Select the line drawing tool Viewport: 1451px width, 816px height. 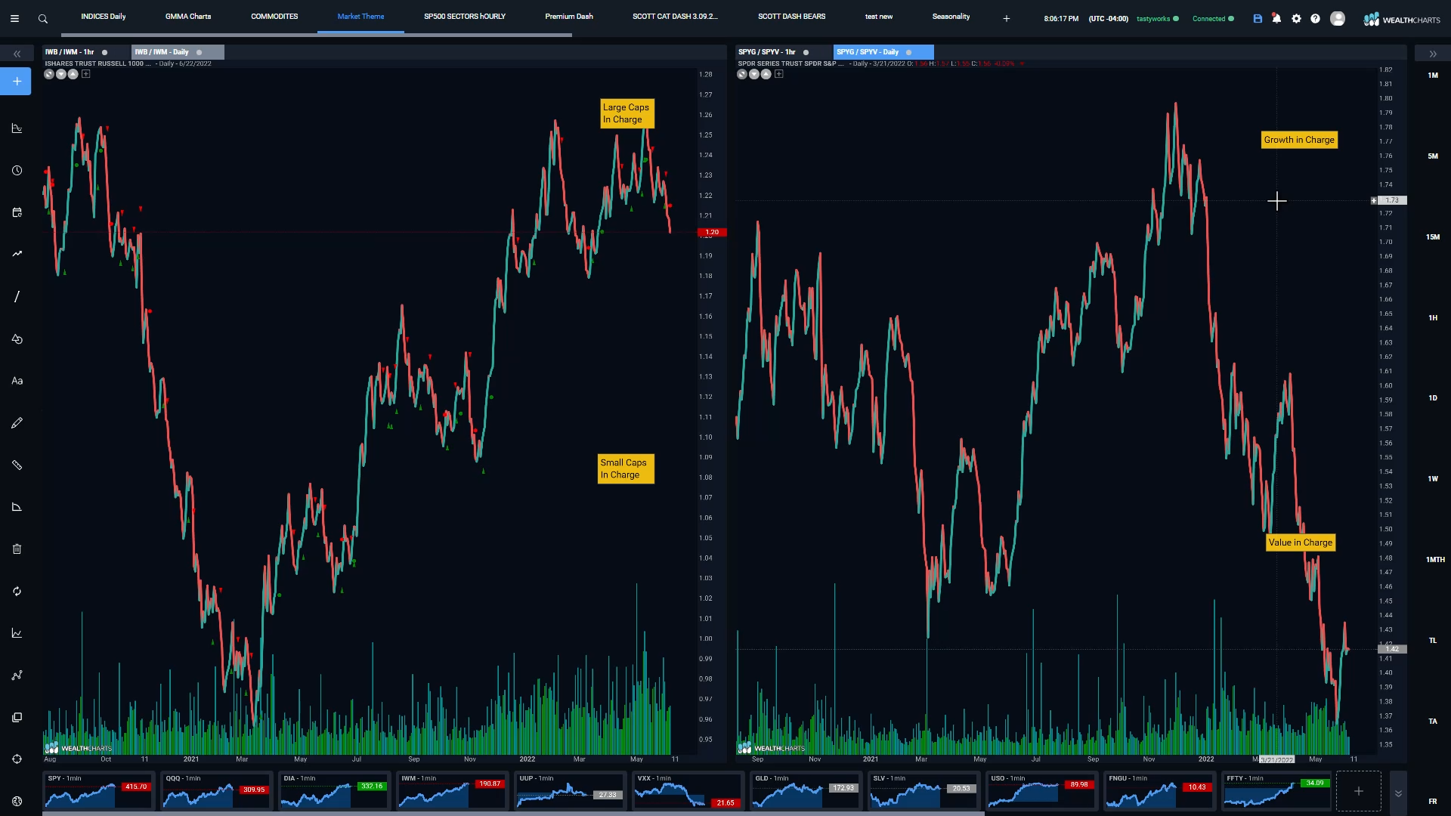[17, 296]
